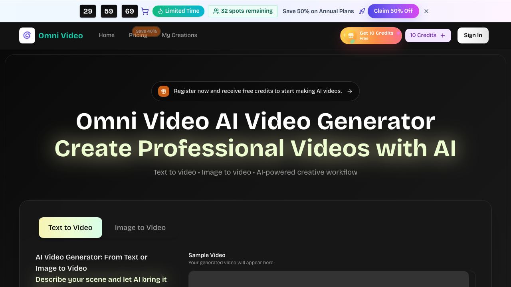The image size is (511, 287).
Task: Dismiss the promo banner with the X
Action: click(426, 11)
